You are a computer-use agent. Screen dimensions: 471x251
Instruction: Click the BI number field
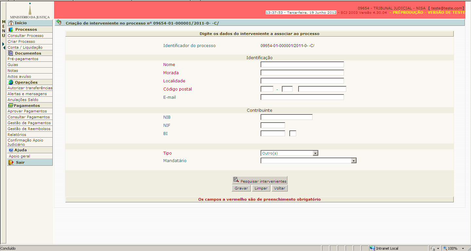click(273, 133)
